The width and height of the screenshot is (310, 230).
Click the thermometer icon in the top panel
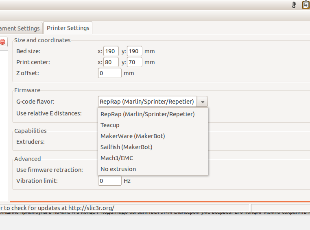(294, 5)
